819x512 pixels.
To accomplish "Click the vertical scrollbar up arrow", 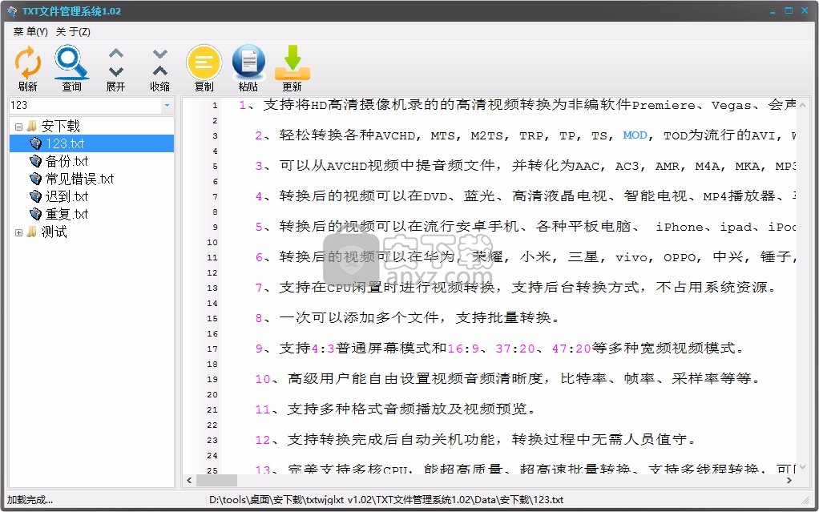I will click(x=804, y=104).
